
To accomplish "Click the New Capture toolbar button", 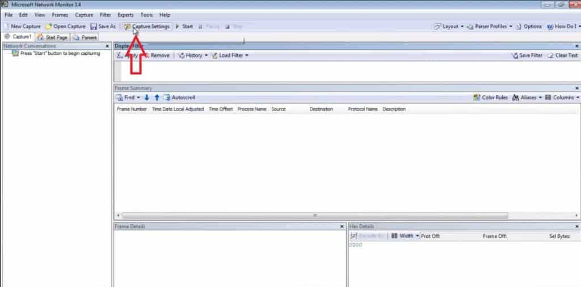I will click(22, 27).
